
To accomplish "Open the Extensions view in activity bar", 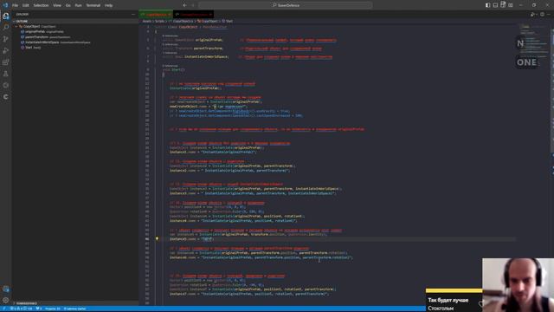I will [6, 62].
